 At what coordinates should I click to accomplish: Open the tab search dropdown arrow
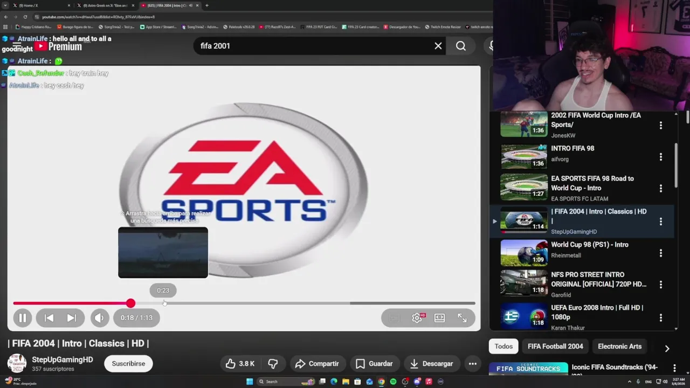tap(5, 5)
